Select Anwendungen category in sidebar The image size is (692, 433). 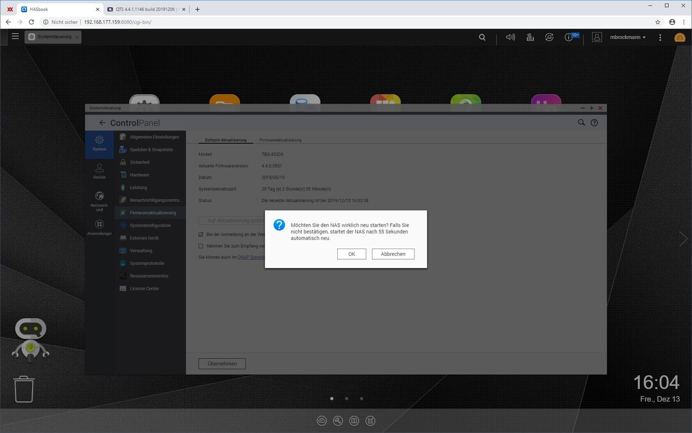99,228
